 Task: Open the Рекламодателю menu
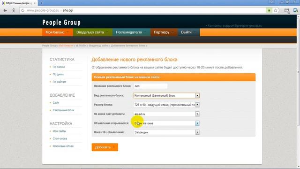click(x=131, y=32)
